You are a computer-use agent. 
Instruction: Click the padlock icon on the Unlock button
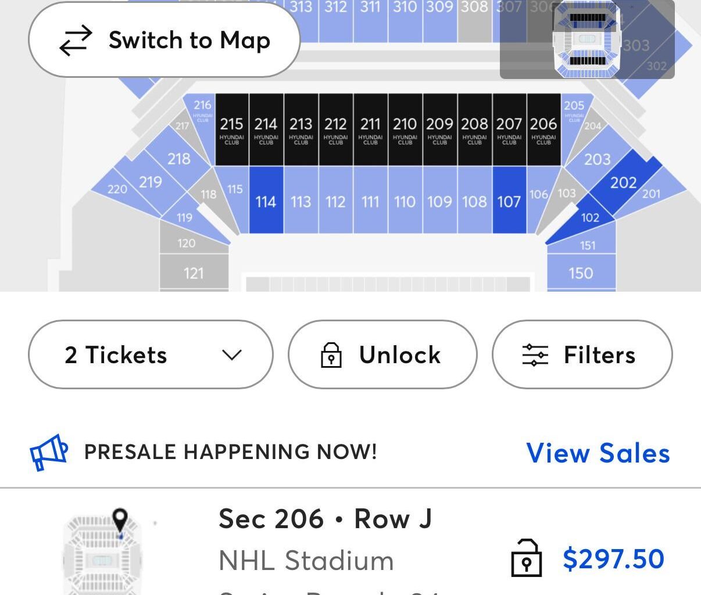pos(330,355)
